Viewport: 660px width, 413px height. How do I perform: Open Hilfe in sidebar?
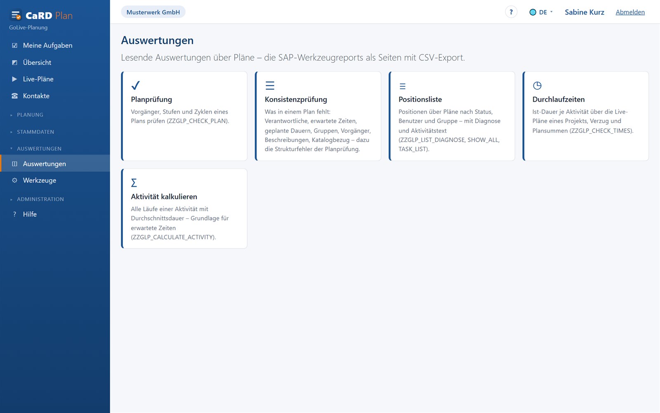(x=55, y=214)
